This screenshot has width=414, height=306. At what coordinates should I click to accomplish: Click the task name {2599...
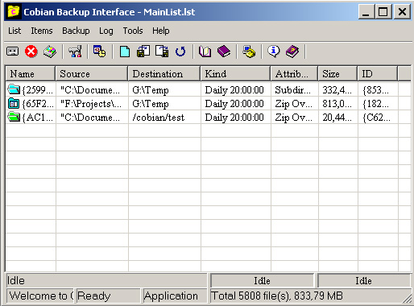click(38, 90)
